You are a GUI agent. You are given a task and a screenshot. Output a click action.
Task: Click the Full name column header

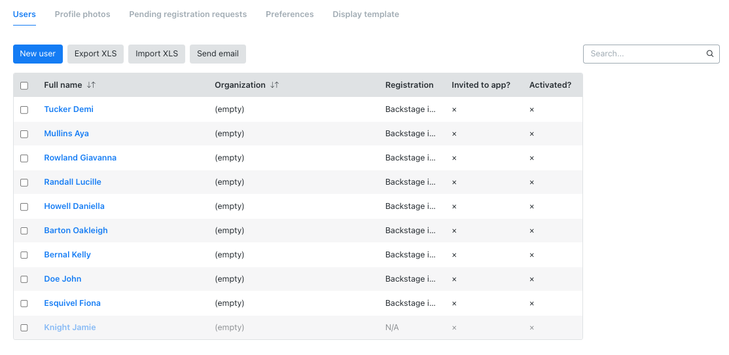point(63,85)
